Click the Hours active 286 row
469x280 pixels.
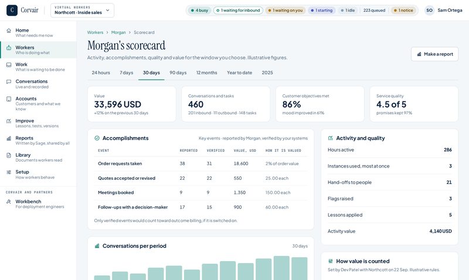click(x=389, y=150)
